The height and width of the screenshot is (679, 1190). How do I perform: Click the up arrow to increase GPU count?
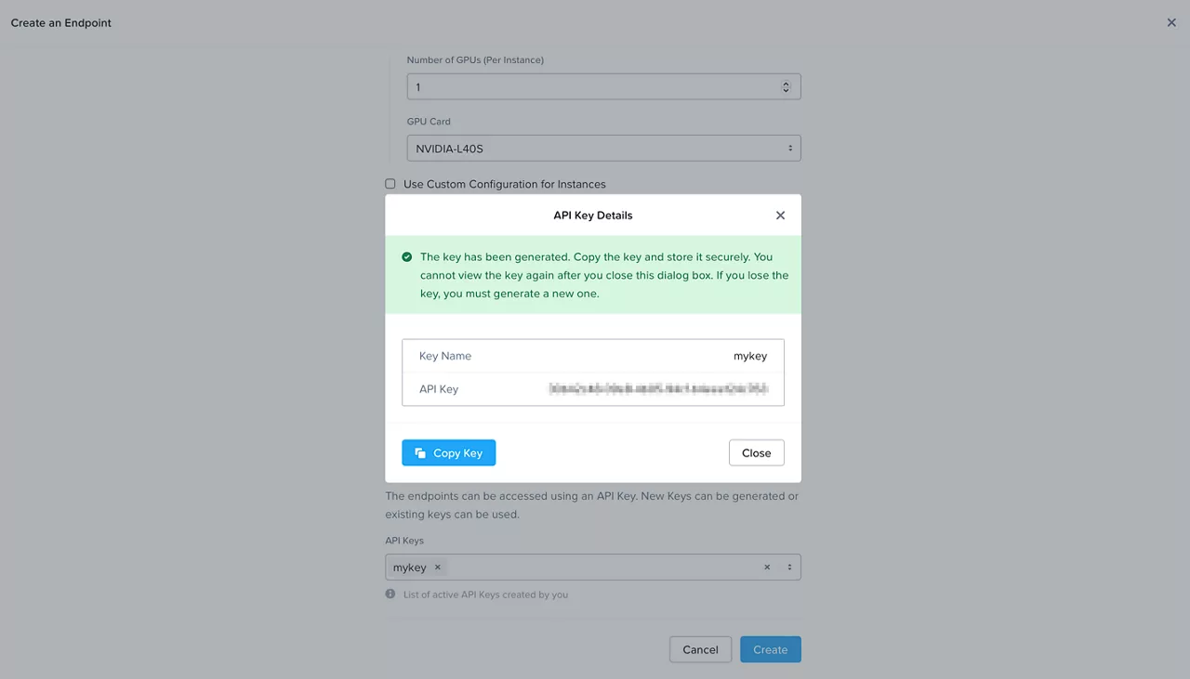pos(786,82)
